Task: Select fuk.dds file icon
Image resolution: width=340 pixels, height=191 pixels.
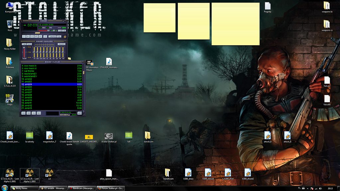Action: [x=327, y=100]
